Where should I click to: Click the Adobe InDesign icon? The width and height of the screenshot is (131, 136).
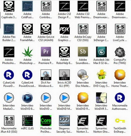click(102, 29)
